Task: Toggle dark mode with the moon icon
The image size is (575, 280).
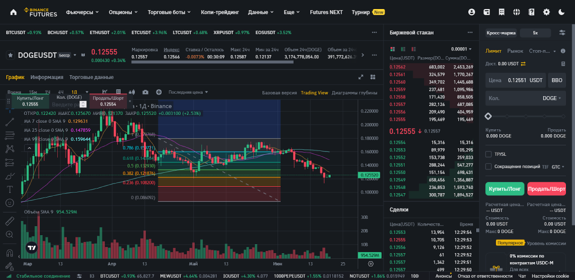Action: [562, 12]
